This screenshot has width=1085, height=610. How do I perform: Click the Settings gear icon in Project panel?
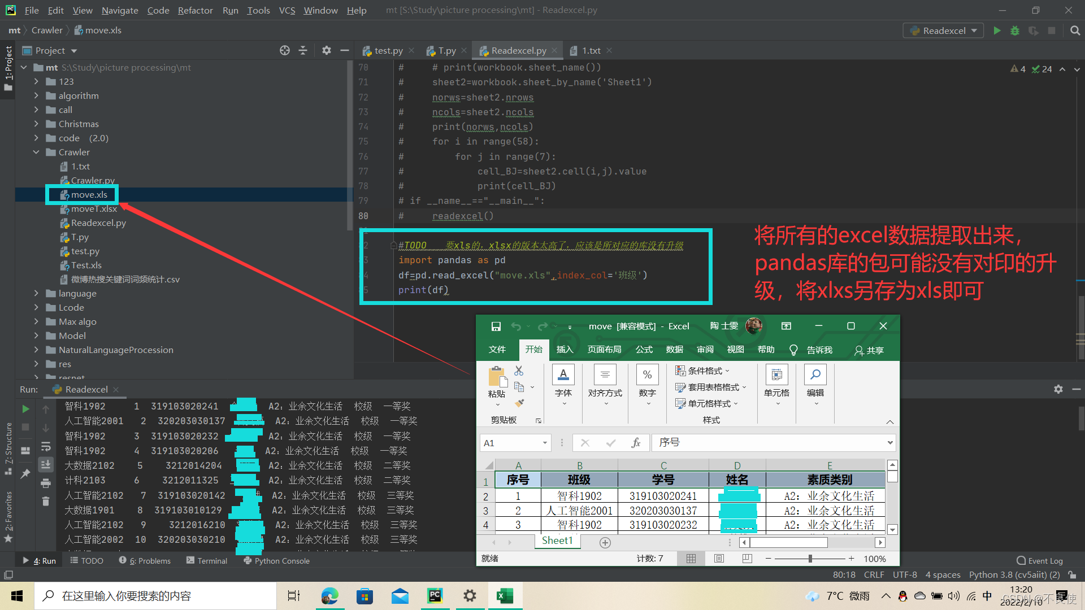point(325,50)
